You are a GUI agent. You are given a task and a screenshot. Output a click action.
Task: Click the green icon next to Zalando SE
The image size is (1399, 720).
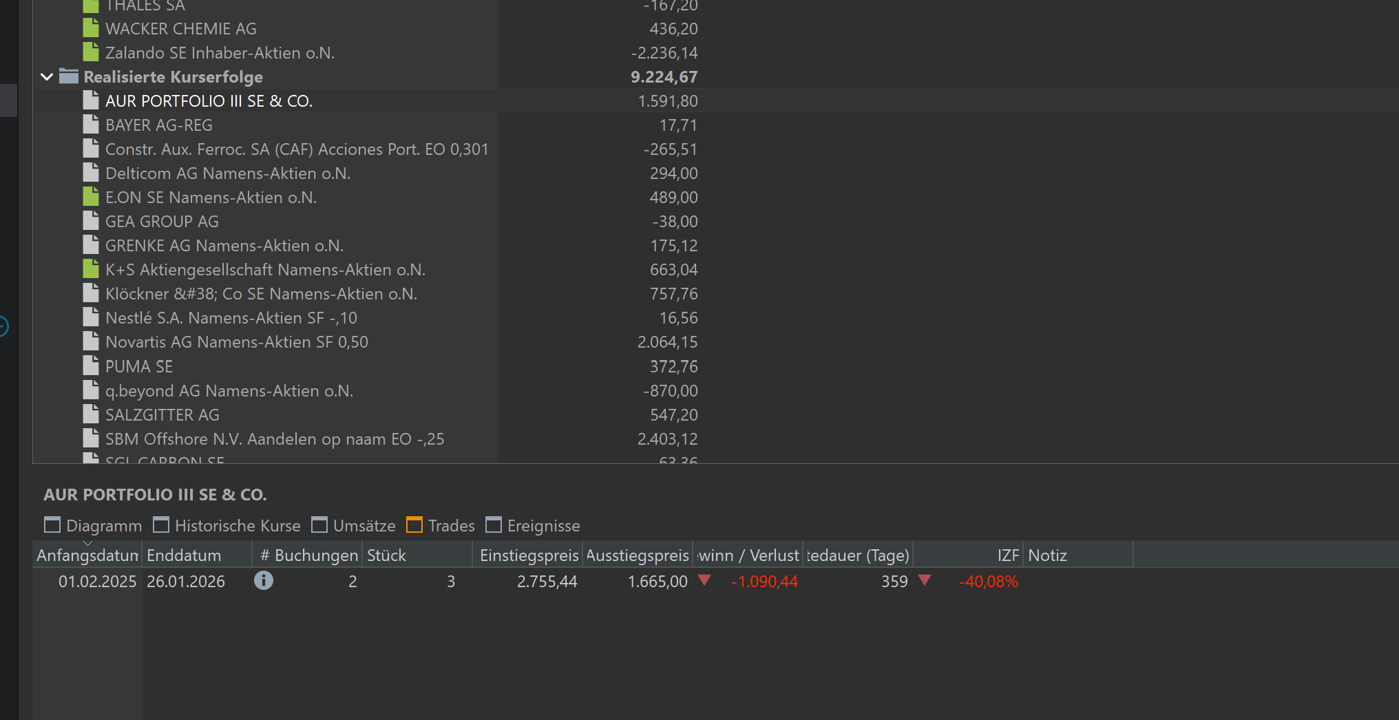click(x=90, y=52)
